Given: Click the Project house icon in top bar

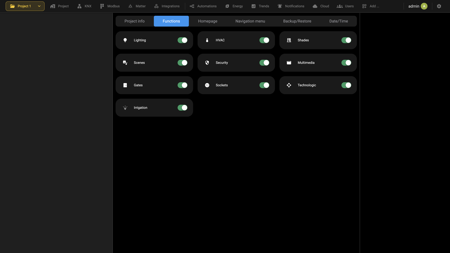Looking at the screenshot, I should coord(53,6).
